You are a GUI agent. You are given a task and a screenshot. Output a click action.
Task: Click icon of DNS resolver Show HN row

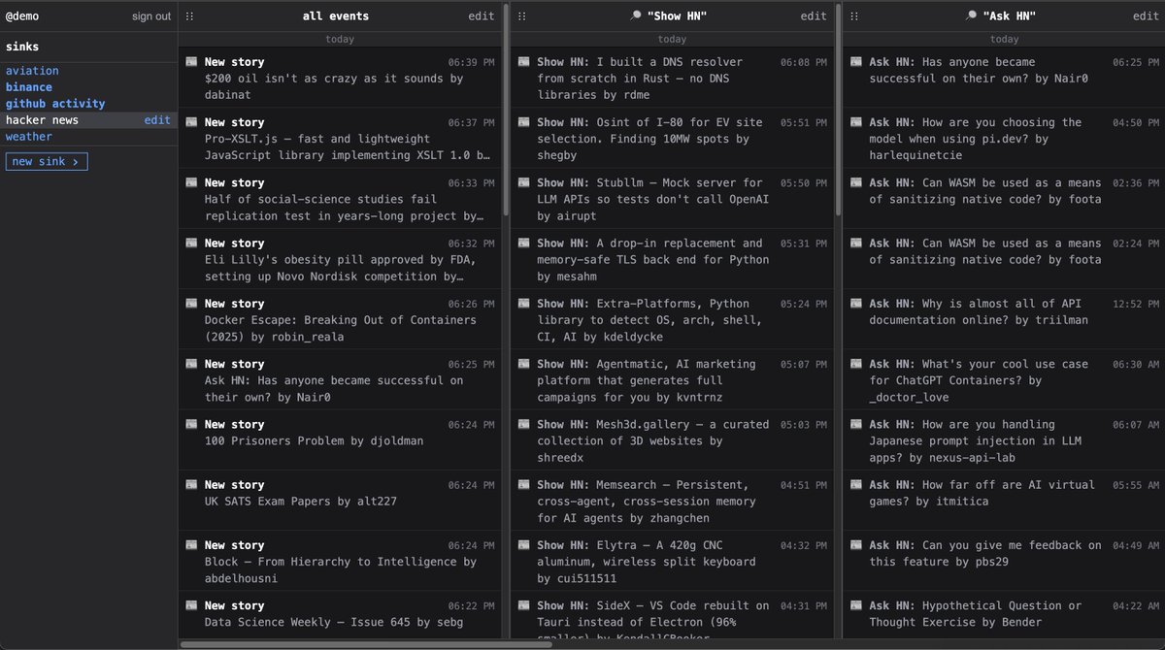click(524, 62)
